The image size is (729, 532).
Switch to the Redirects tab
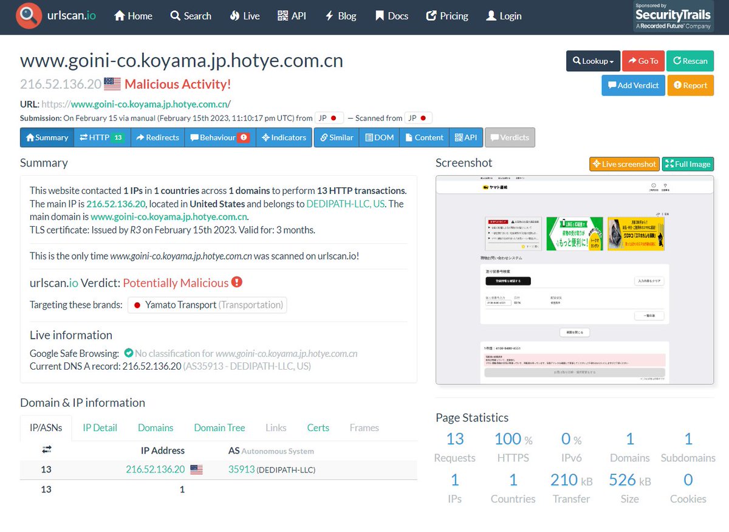[x=157, y=137]
